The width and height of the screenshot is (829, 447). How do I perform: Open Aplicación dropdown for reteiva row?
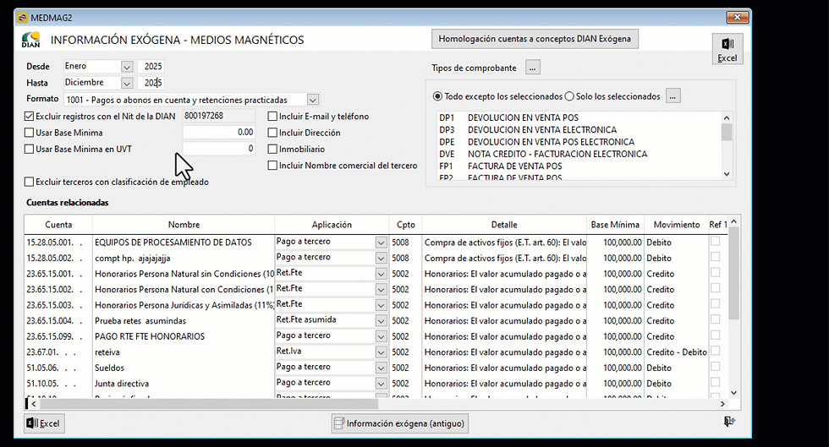(381, 352)
